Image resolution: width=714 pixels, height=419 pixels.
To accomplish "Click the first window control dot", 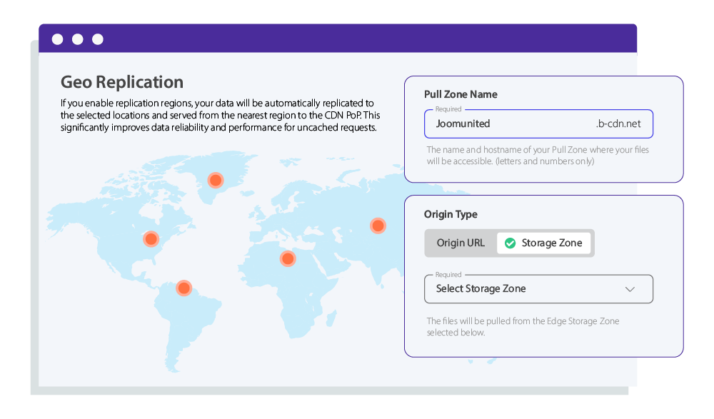I will (x=56, y=39).
